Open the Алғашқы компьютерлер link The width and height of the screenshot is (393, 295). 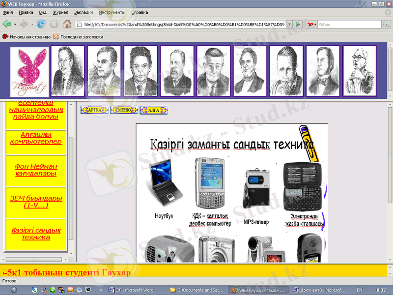tap(36, 138)
